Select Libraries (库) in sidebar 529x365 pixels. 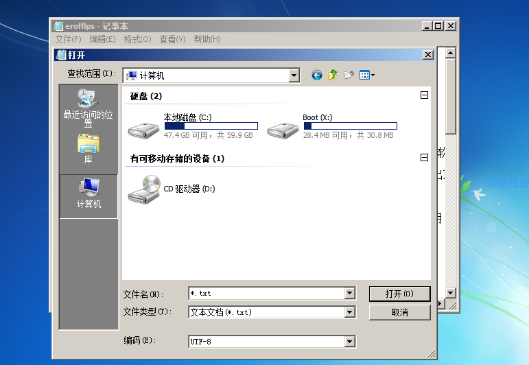(88, 148)
